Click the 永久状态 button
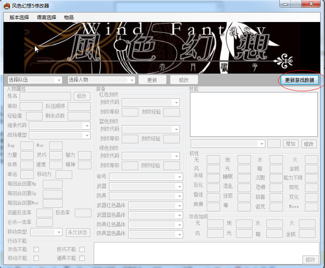The height and width of the screenshot is (268, 325). point(78,232)
